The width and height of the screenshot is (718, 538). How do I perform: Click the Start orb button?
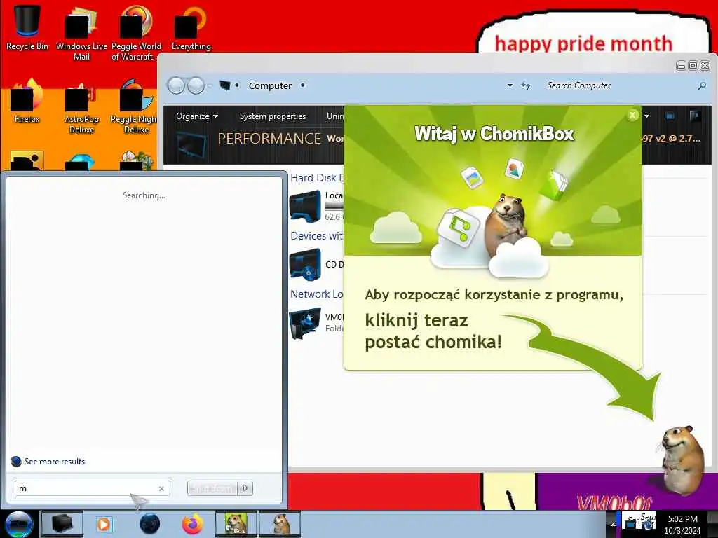(x=19, y=524)
